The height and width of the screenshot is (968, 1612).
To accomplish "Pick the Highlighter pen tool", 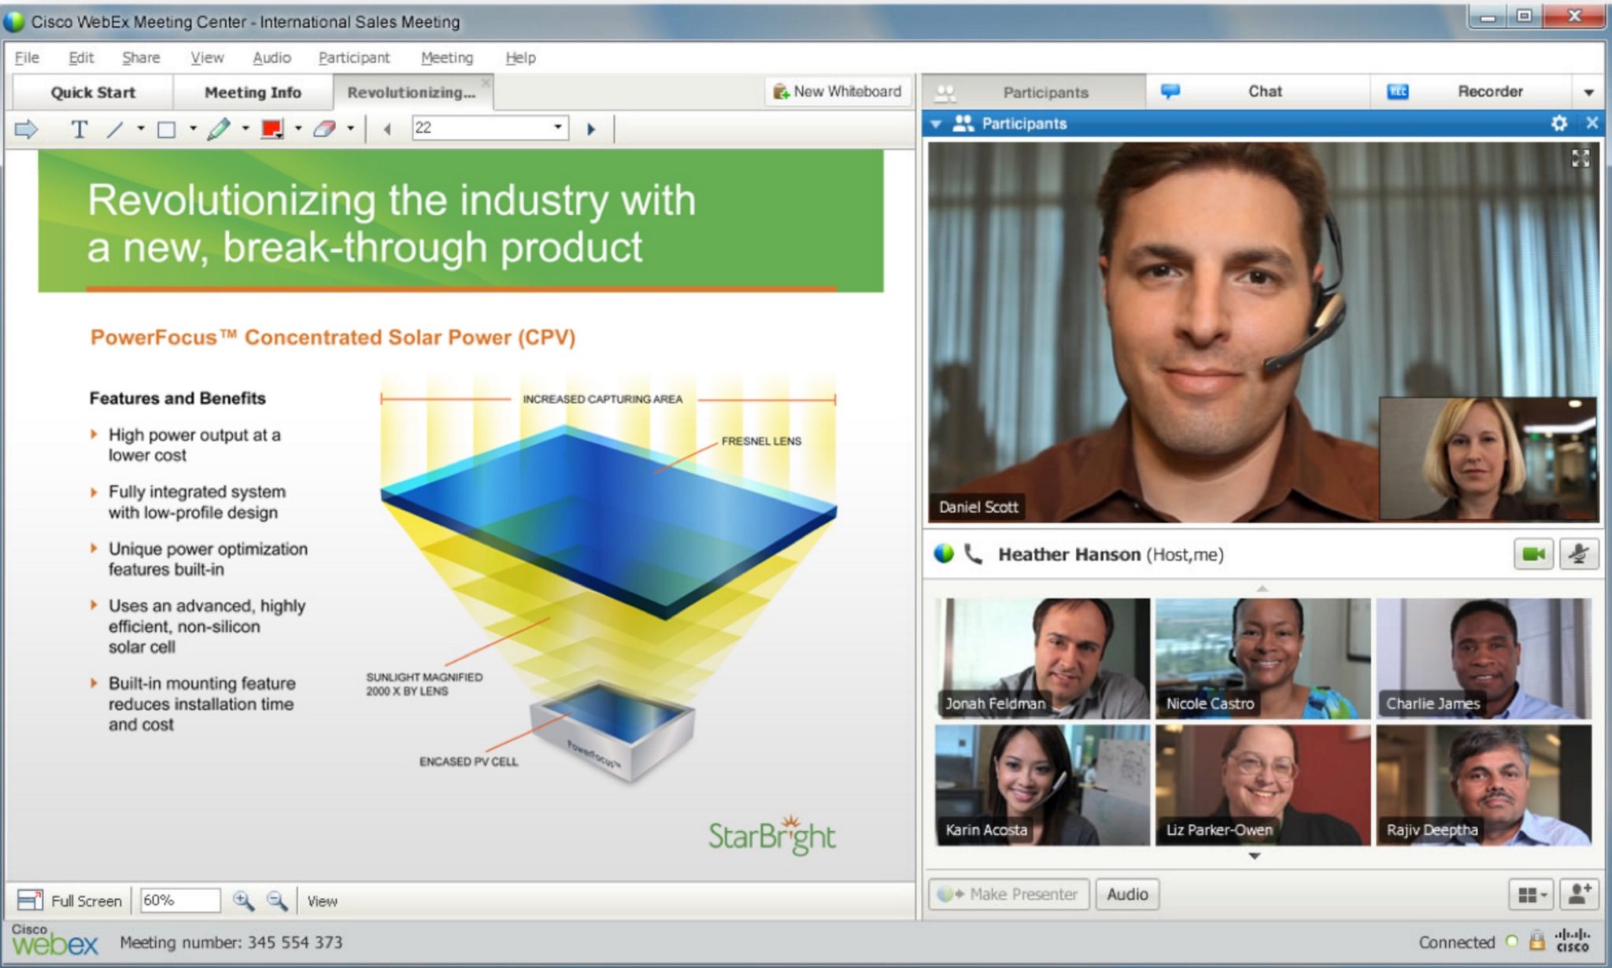I will tap(220, 128).
